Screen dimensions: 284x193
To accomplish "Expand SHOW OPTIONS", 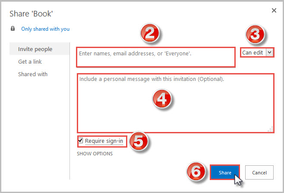I will click(x=95, y=154).
